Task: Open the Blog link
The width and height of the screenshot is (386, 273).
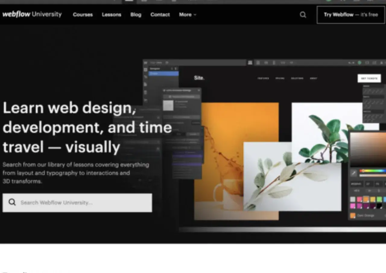Action: coord(136,14)
